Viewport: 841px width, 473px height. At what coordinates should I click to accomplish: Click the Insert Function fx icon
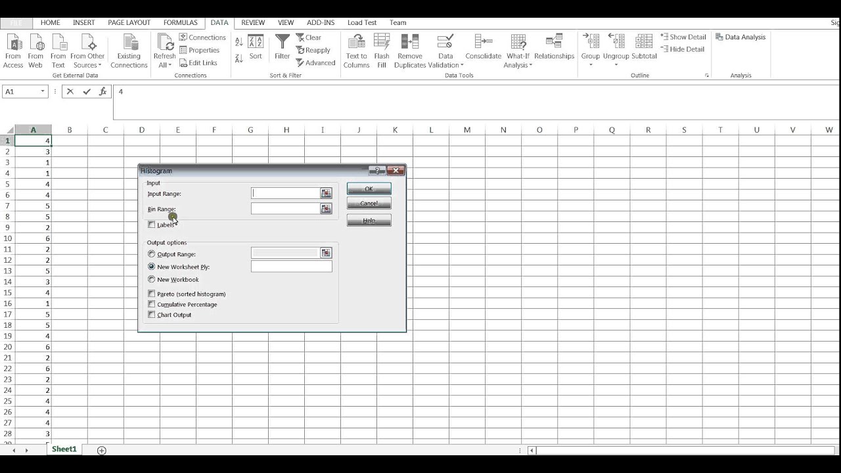point(103,92)
